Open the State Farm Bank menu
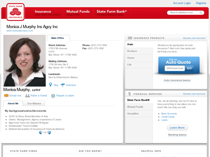The image size is (210, 157). click(x=112, y=13)
